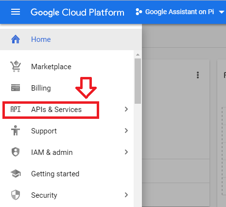Click the Marketplace shopping cart icon
This screenshot has width=226, height=207.
[x=16, y=66]
